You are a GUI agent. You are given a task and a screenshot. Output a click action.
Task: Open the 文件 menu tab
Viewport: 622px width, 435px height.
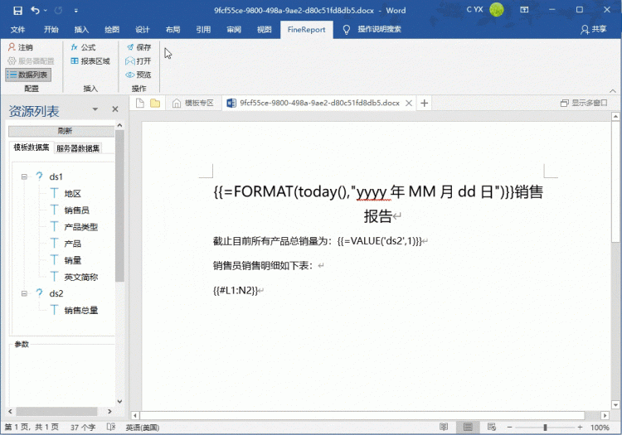coord(17,29)
